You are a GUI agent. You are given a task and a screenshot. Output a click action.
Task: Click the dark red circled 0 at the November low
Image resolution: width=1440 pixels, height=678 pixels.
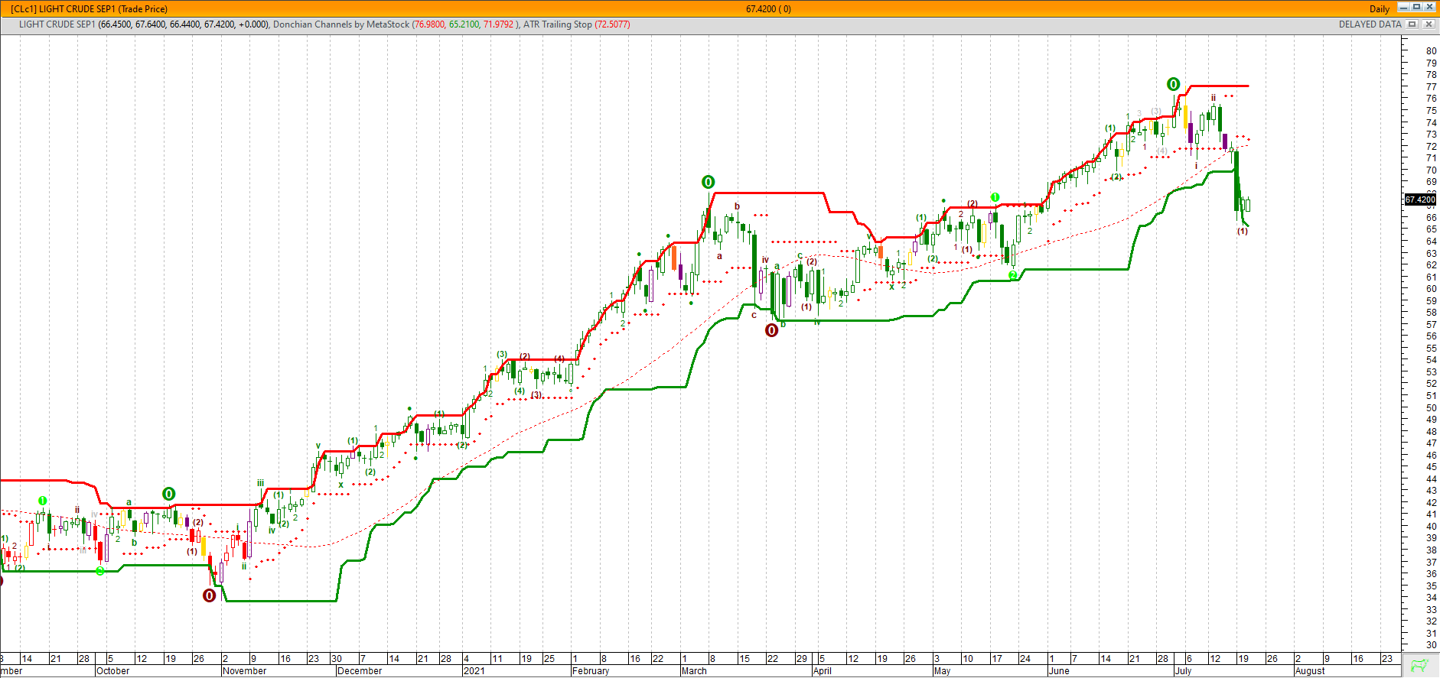tap(209, 595)
